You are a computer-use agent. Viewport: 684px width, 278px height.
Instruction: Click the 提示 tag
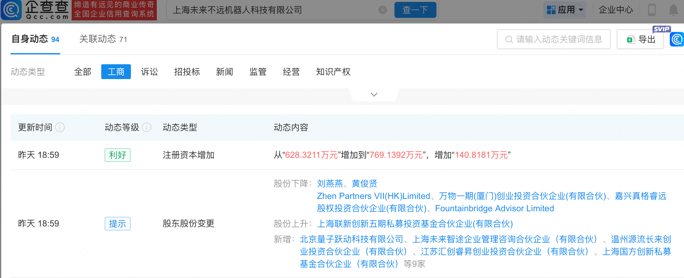click(x=118, y=224)
